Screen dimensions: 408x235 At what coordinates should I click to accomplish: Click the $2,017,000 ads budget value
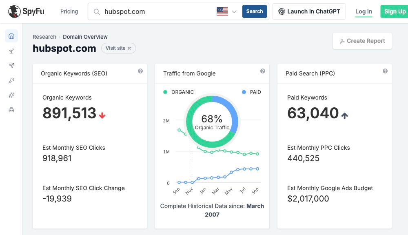click(x=308, y=199)
